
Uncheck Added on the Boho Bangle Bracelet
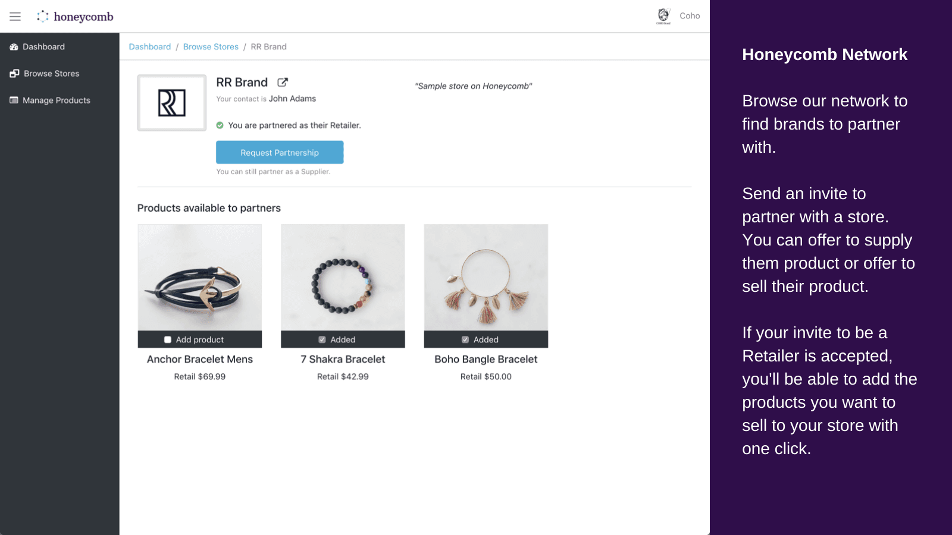click(x=465, y=339)
